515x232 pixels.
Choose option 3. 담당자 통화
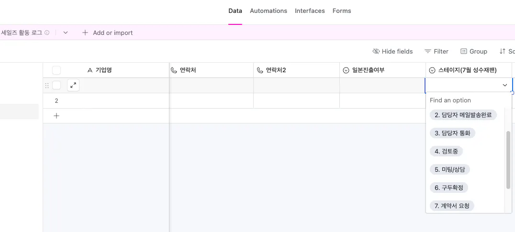pos(452,133)
